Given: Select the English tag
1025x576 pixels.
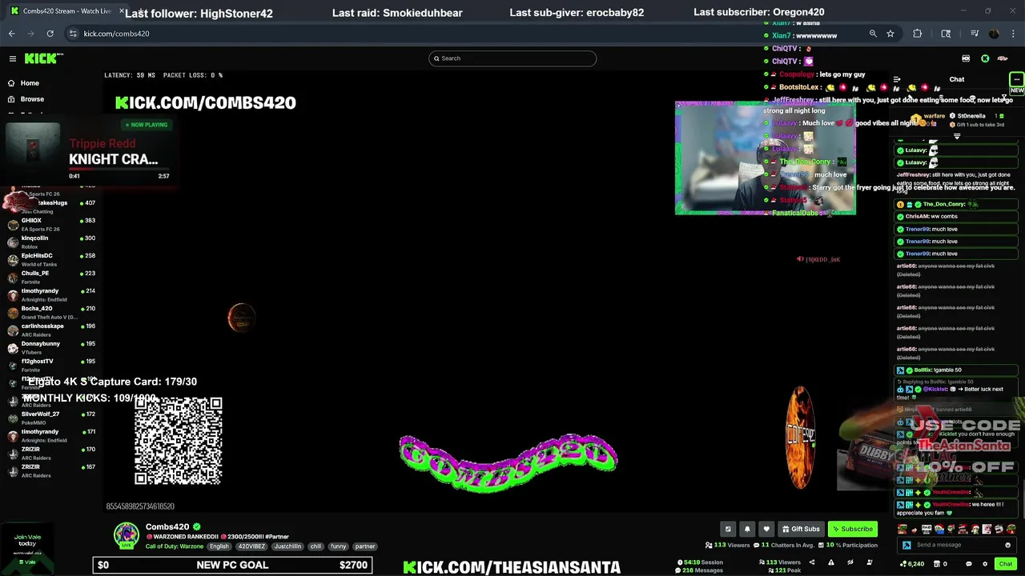Looking at the screenshot, I should pos(219,546).
